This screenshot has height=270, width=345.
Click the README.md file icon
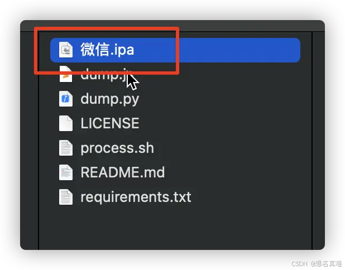[66, 172]
